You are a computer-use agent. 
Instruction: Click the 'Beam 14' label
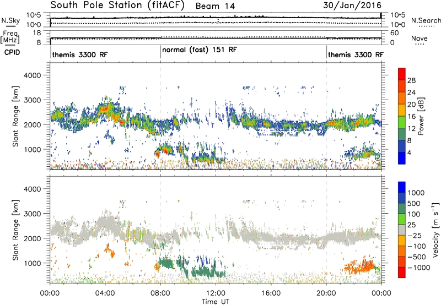point(215,6)
